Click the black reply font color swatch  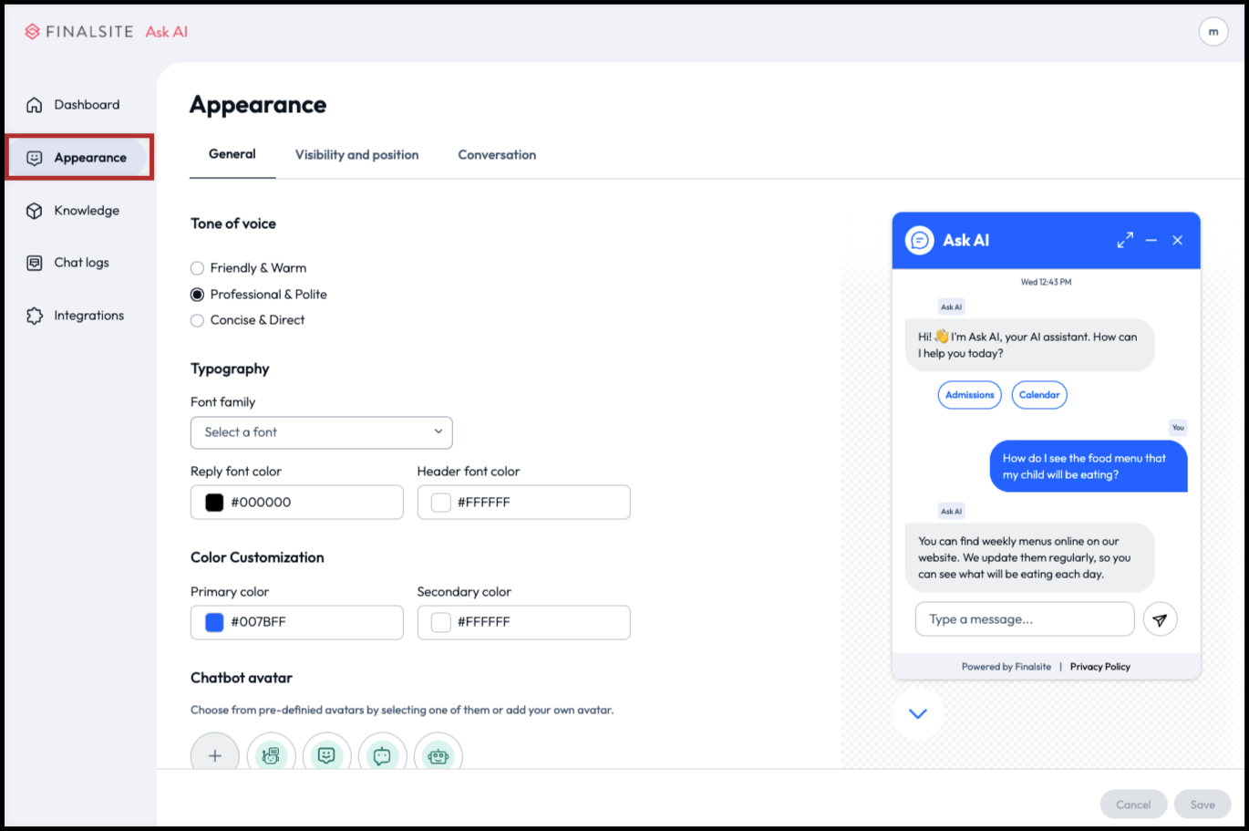coord(214,503)
